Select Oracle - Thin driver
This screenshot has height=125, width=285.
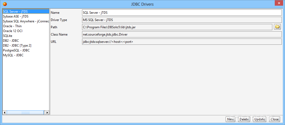(x=26, y=26)
